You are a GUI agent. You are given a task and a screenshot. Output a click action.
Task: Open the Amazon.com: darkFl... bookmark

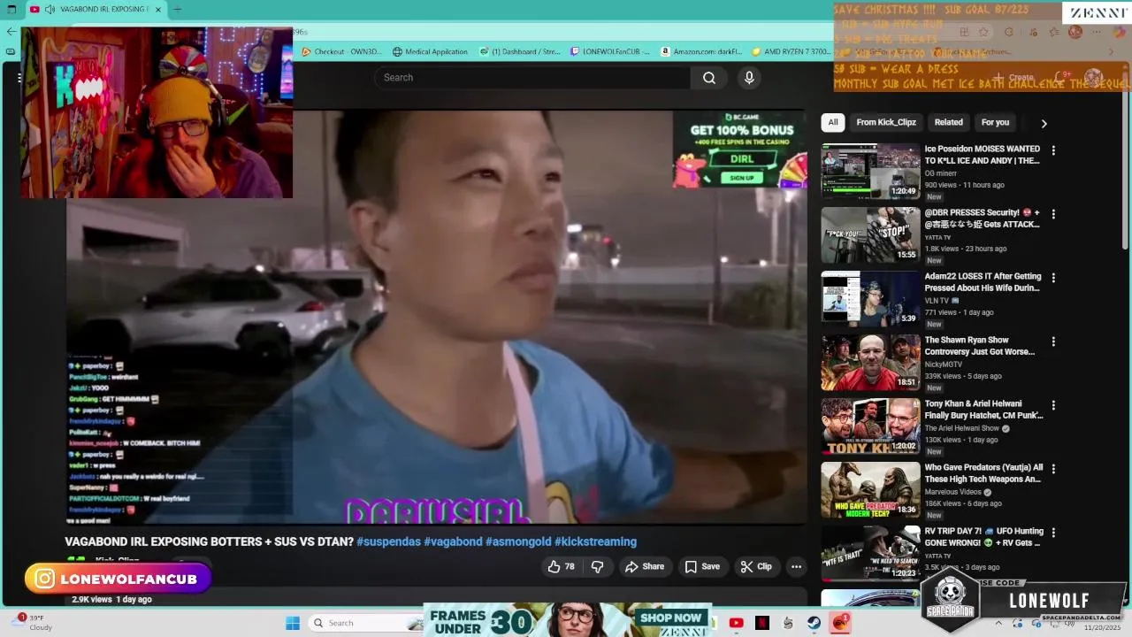(701, 51)
